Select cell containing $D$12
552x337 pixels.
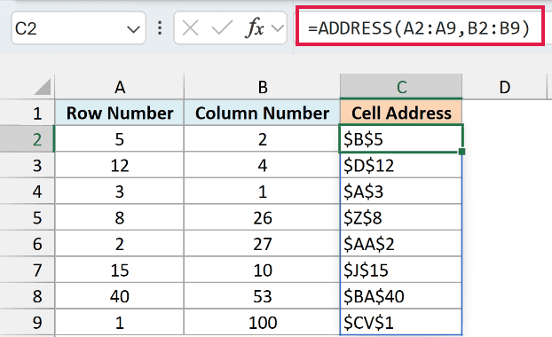[401, 165]
